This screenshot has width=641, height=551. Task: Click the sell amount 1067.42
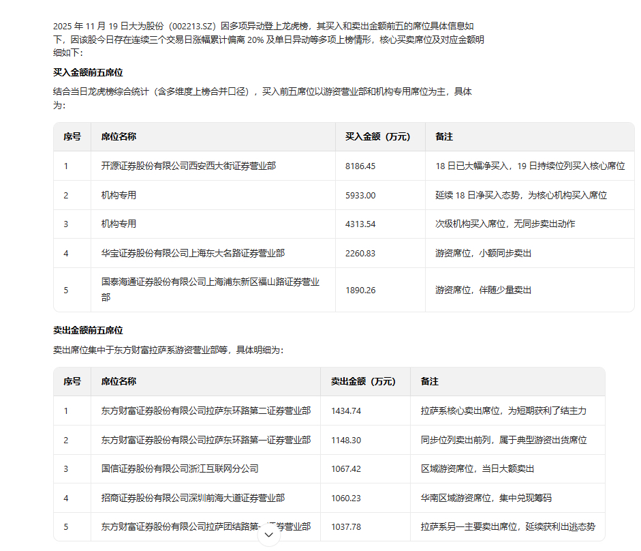tap(346, 469)
